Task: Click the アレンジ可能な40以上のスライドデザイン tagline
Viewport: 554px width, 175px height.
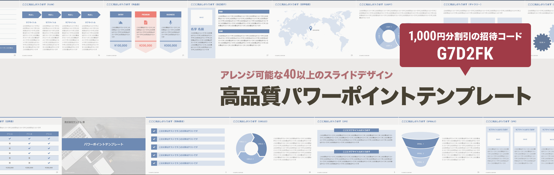Action: coord(306,75)
